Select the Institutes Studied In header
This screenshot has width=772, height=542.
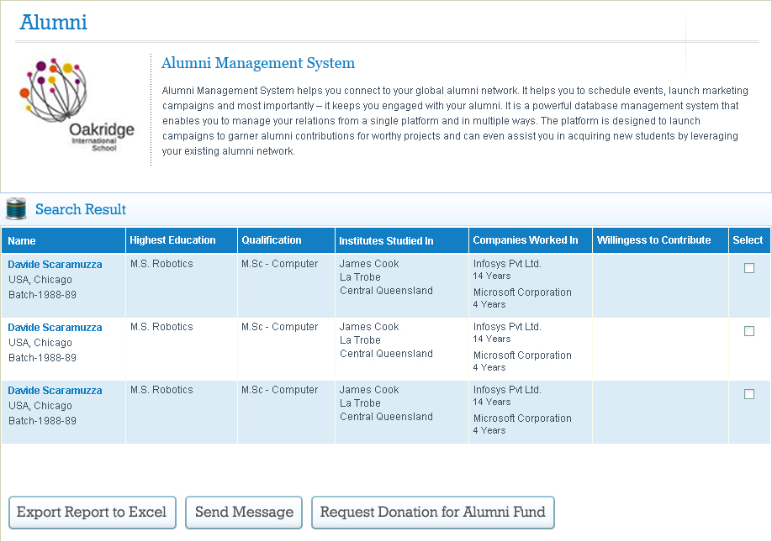pyautogui.click(x=386, y=241)
